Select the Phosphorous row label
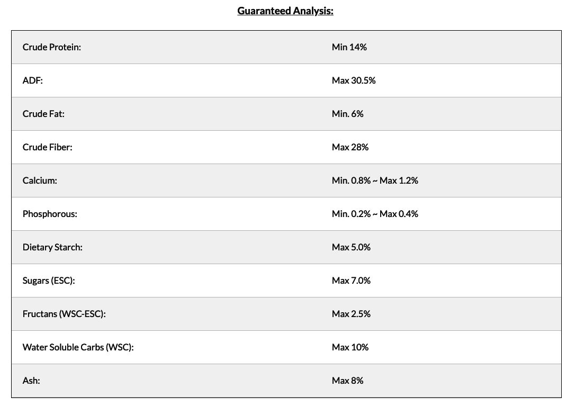Image resolution: width=575 pixels, height=406 pixels. coord(50,214)
